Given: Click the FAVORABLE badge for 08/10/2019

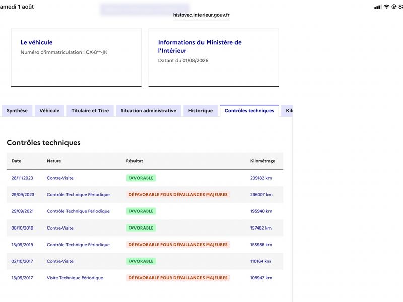Looking at the screenshot, I should pos(141,228).
